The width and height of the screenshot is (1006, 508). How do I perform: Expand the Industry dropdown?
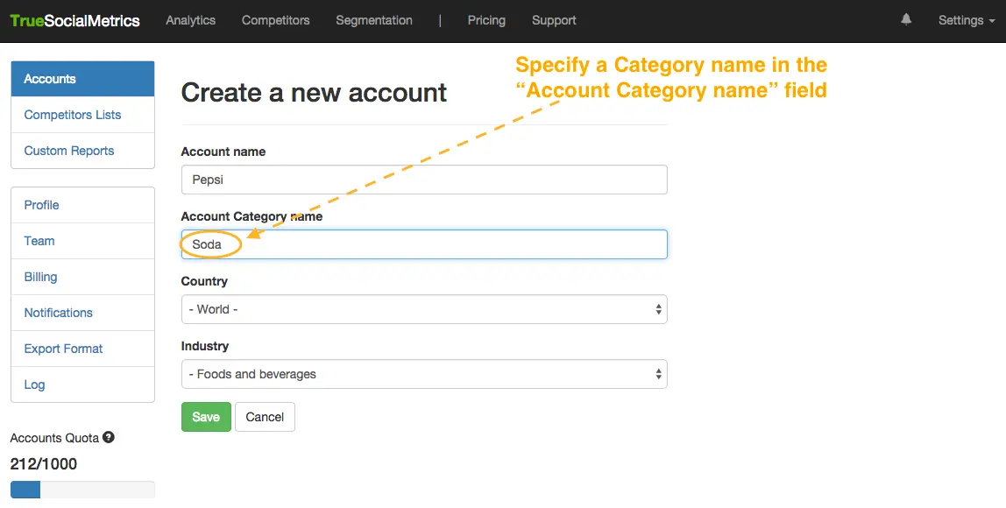point(424,374)
